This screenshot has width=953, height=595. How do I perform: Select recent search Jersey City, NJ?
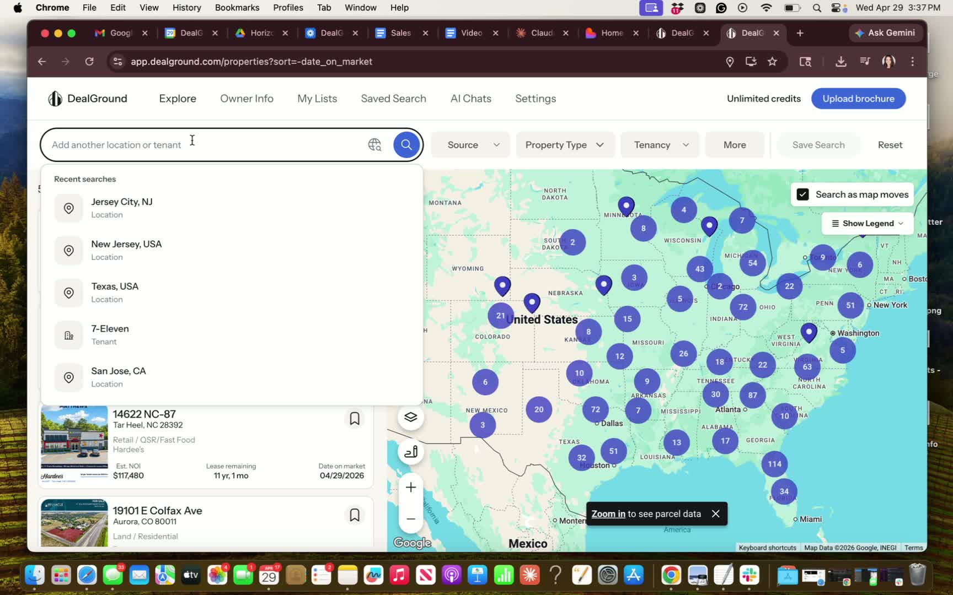point(232,208)
